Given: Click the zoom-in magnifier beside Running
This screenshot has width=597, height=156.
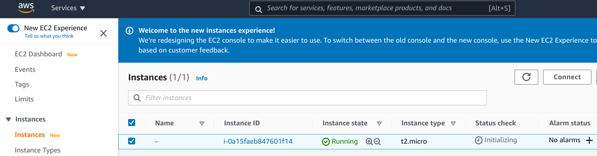Looking at the screenshot, I should pyautogui.click(x=369, y=142).
